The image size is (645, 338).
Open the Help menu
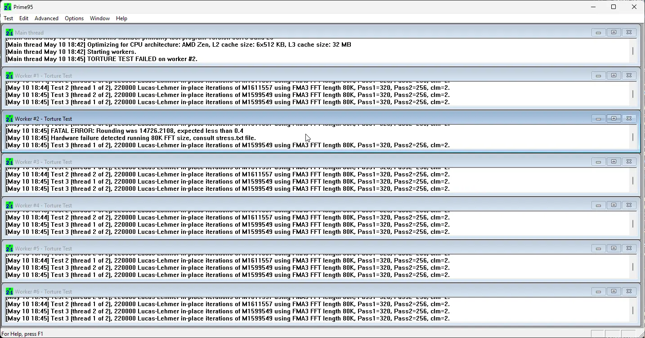121,18
